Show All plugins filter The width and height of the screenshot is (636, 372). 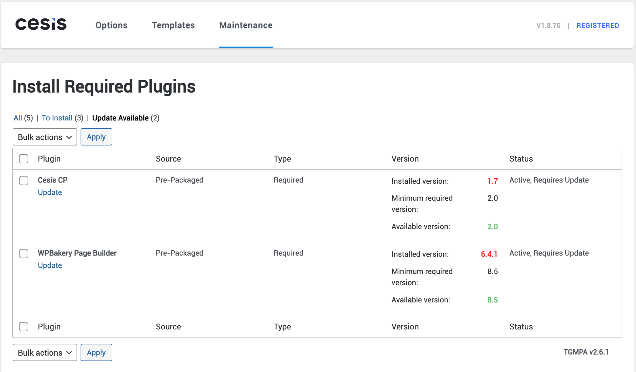pos(18,118)
